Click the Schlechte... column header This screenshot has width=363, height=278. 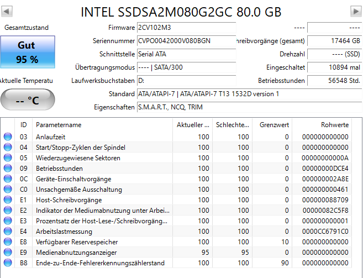(x=233, y=125)
